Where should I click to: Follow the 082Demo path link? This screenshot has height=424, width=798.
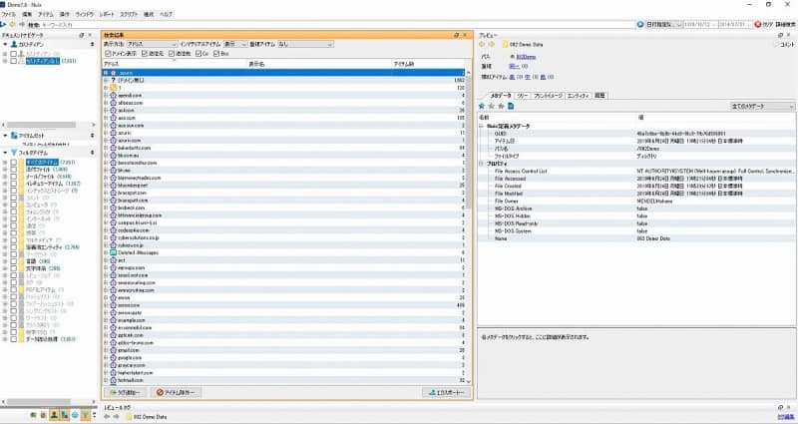pyautogui.click(x=526, y=57)
